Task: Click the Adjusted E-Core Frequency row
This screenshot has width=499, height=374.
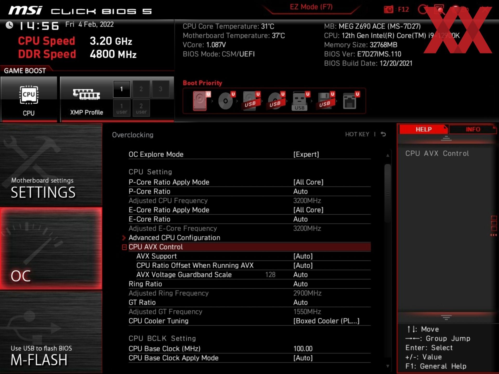Action: point(249,229)
